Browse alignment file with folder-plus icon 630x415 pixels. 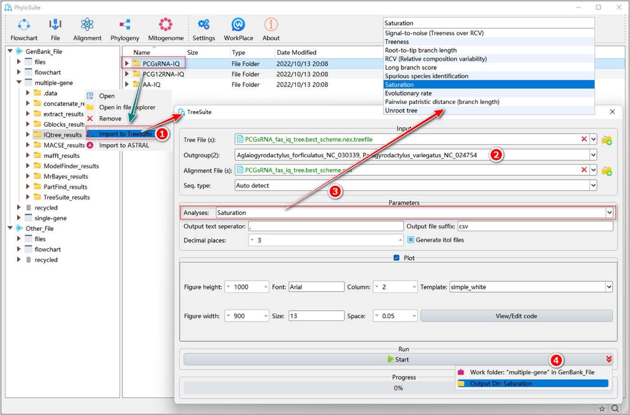point(607,170)
